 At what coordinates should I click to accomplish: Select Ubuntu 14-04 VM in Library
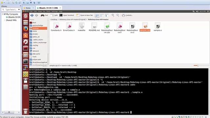(13, 17)
